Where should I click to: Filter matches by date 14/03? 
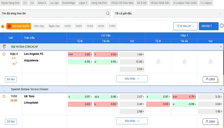coord(78,26)
